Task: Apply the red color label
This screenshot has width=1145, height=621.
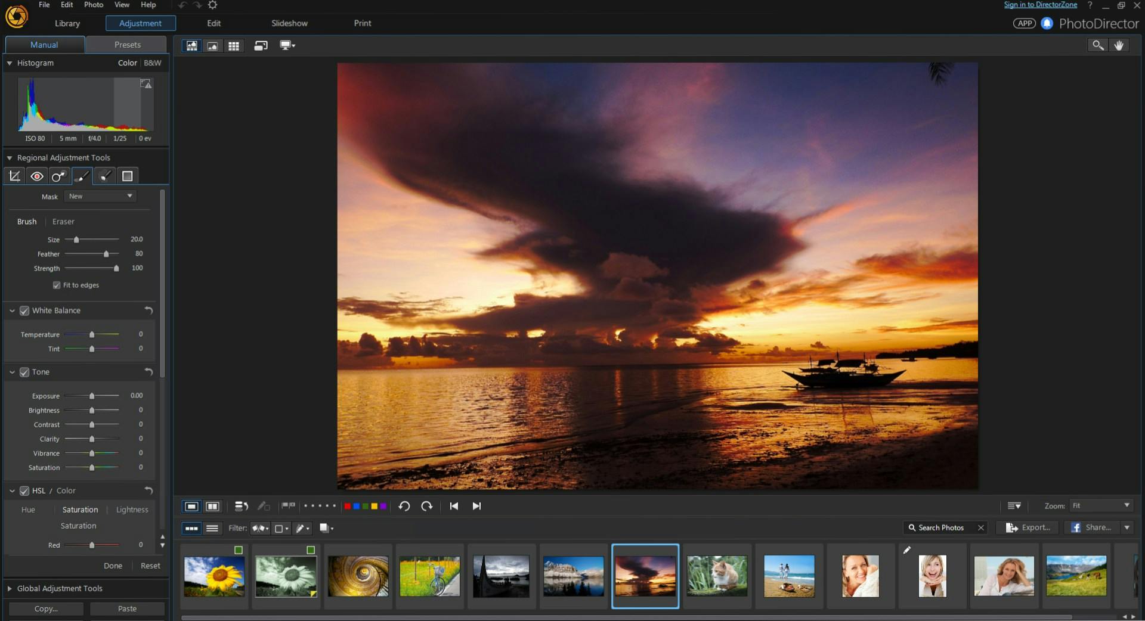Action: [348, 506]
